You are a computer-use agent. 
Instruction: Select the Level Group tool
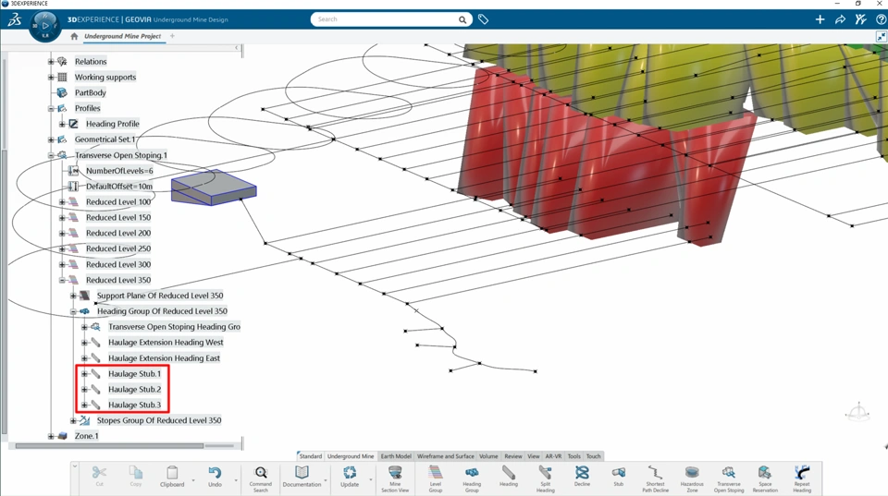(436, 479)
